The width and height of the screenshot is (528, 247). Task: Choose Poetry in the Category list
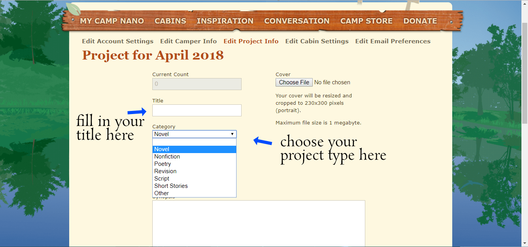194,164
